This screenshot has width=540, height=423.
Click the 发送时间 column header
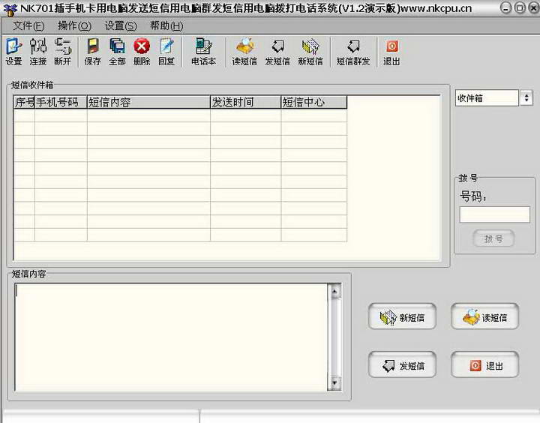[x=246, y=102]
